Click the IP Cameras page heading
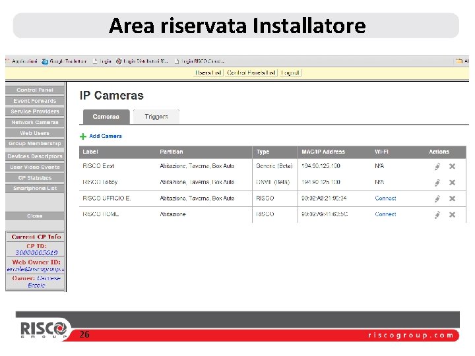Image resolution: width=475 pixels, height=356 pixels. 111,96
